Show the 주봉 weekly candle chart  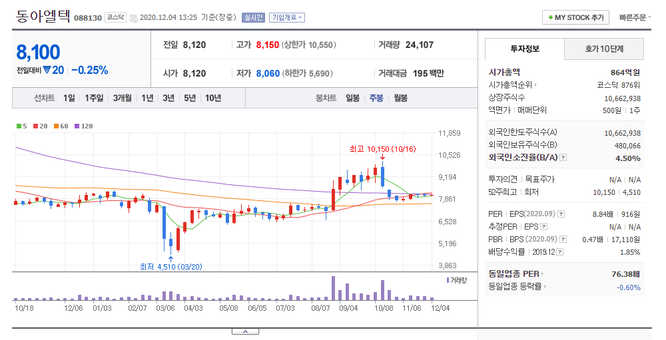click(x=376, y=98)
